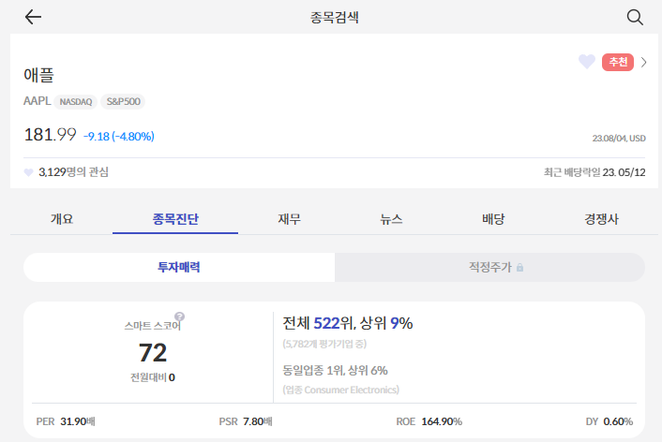This screenshot has height=442, width=662.
Task: Click the PSR 7.80배 value
Action: pos(246,421)
